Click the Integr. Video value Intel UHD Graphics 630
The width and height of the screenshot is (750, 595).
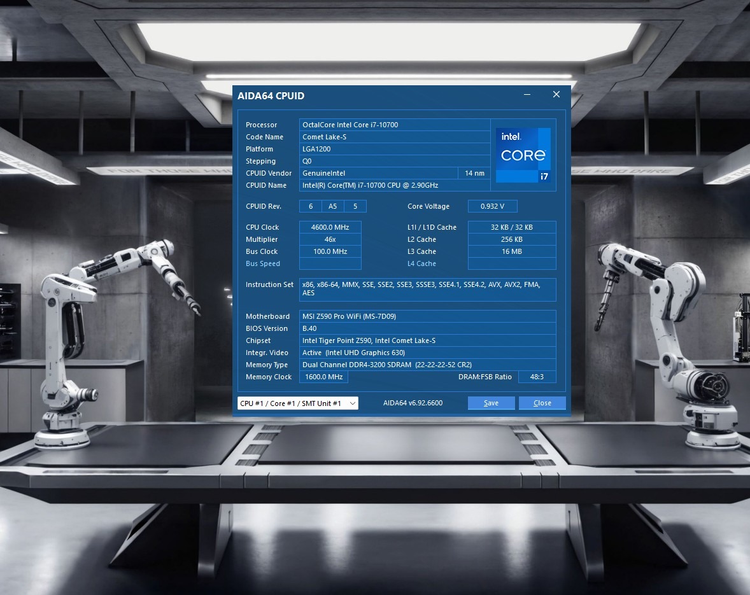(428, 353)
